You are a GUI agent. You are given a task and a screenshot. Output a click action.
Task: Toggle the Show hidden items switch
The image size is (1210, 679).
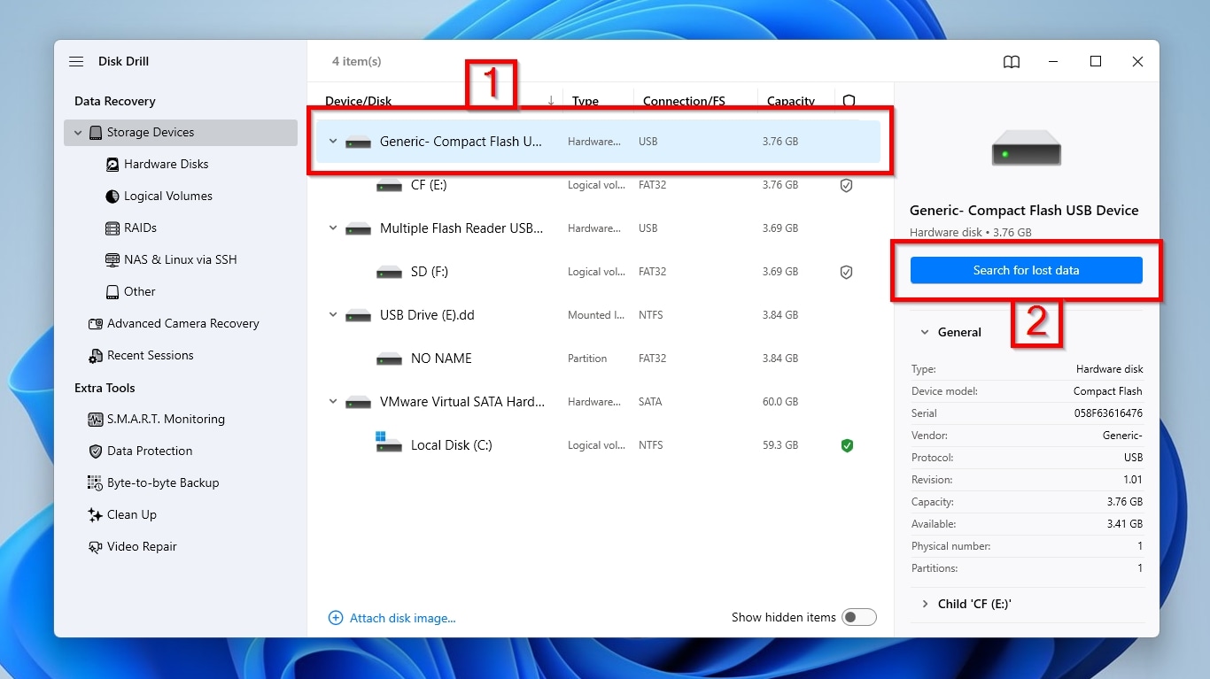point(858,617)
